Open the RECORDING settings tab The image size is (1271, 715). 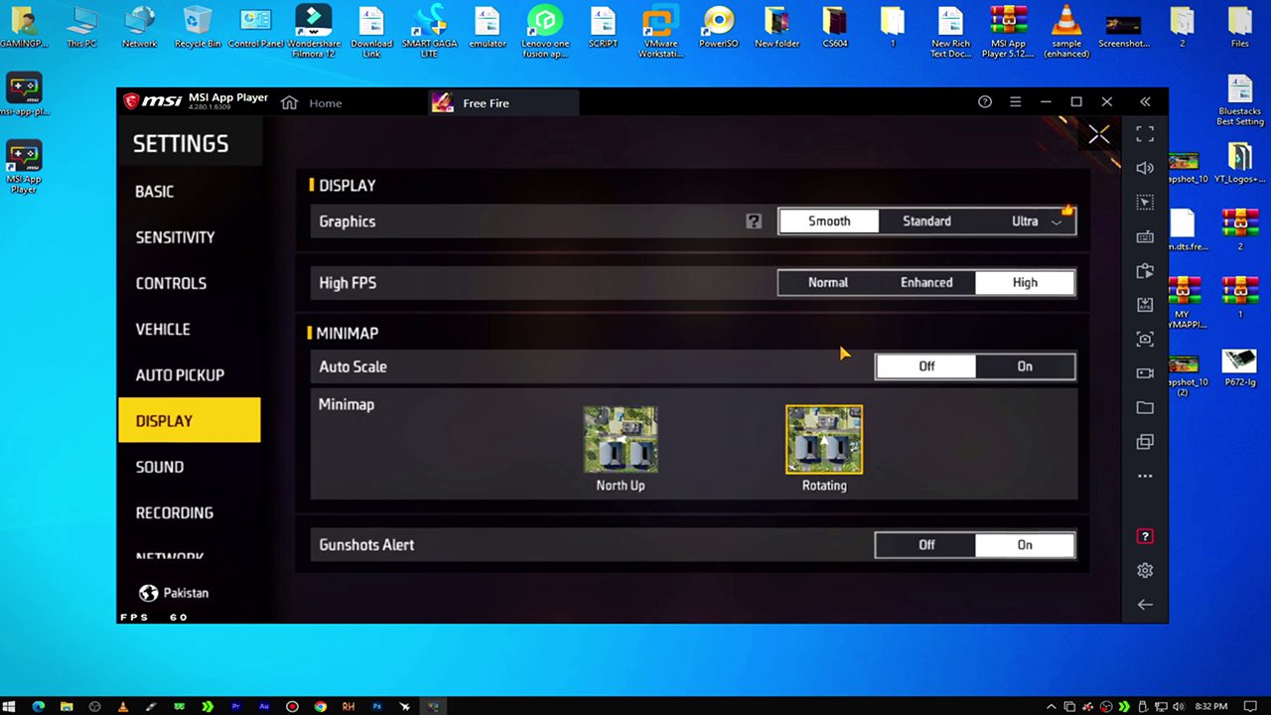tap(175, 512)
